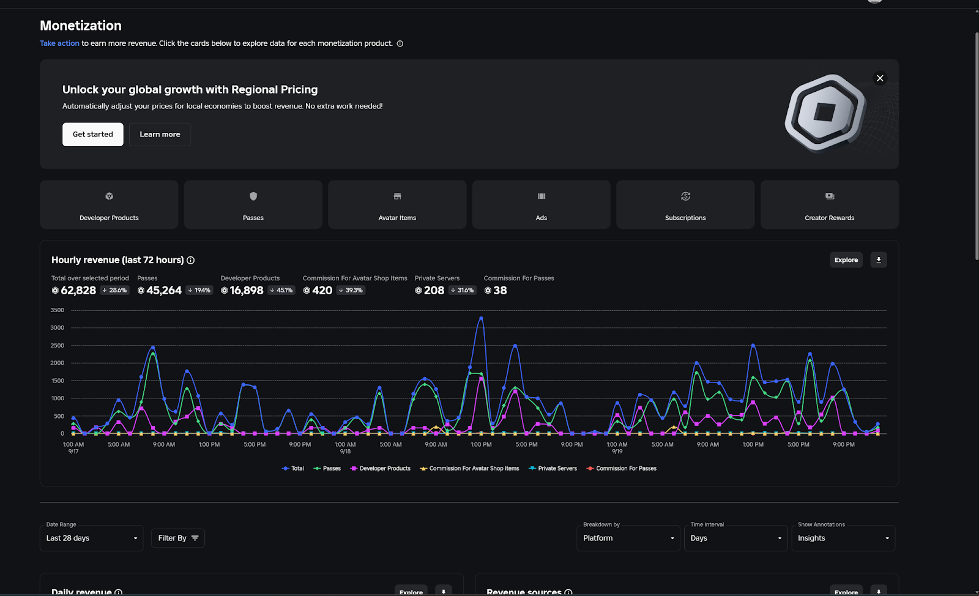Viewport: 979px width, 596px height.
Task: Open the Avatar Items card
Action: [396, 204]
